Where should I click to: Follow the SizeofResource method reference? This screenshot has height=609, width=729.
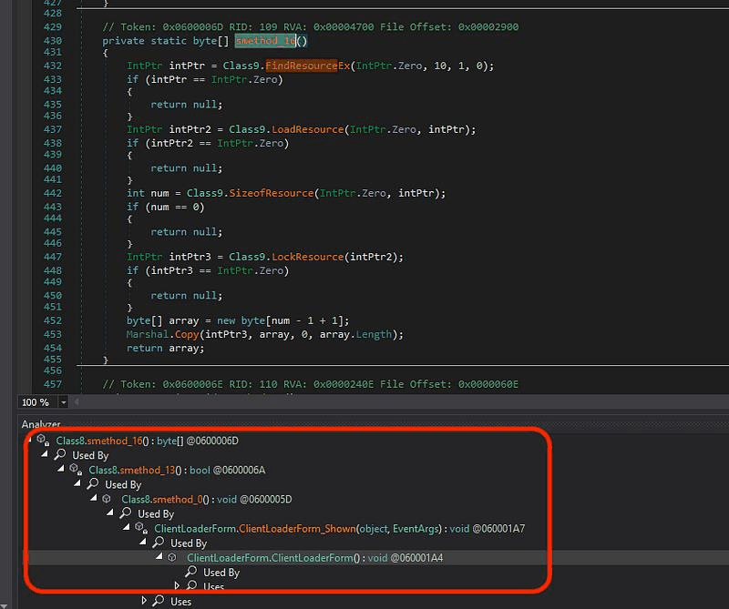[x=271, y=193]
